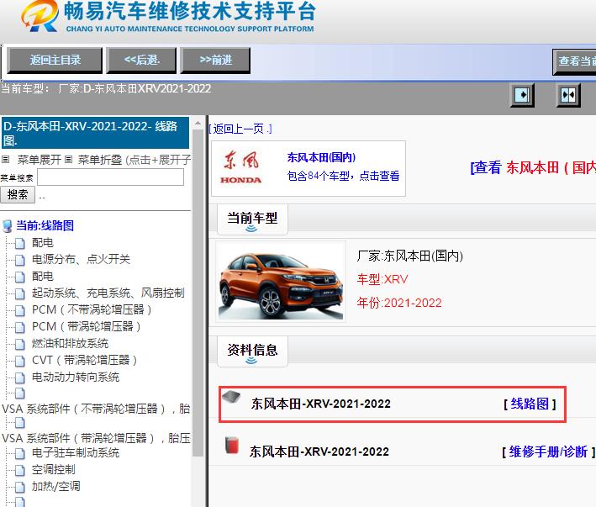Screen dimensions: 596x507
Task: Click the 厂家:东风本田(国内) text
Action: 409,256
